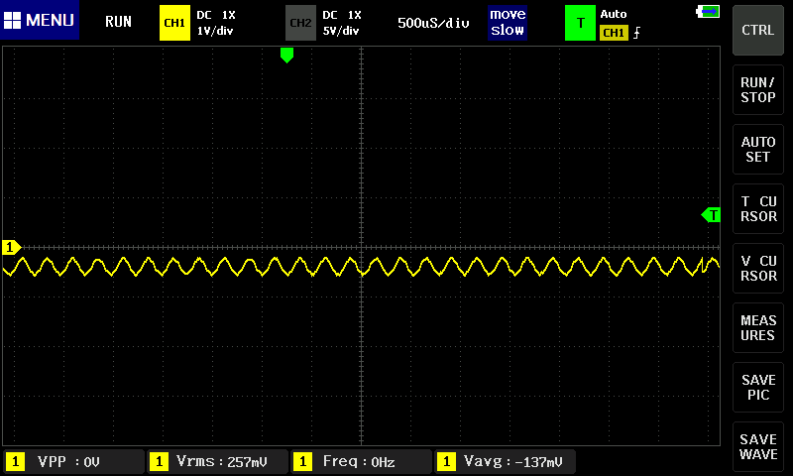
Task: Click the Vavg -137mV readout
Action: 505,461
